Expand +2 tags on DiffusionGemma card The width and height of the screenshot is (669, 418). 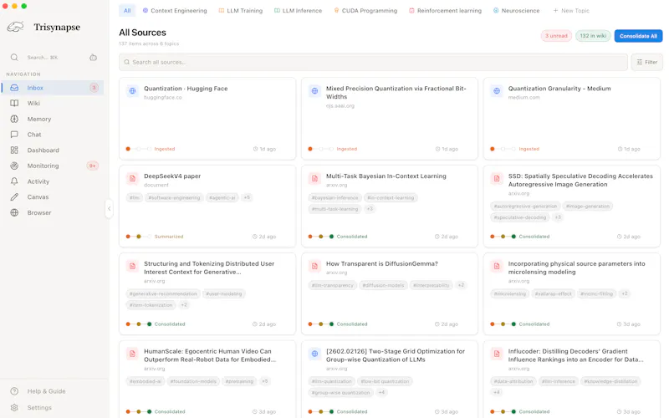point(461,285)
